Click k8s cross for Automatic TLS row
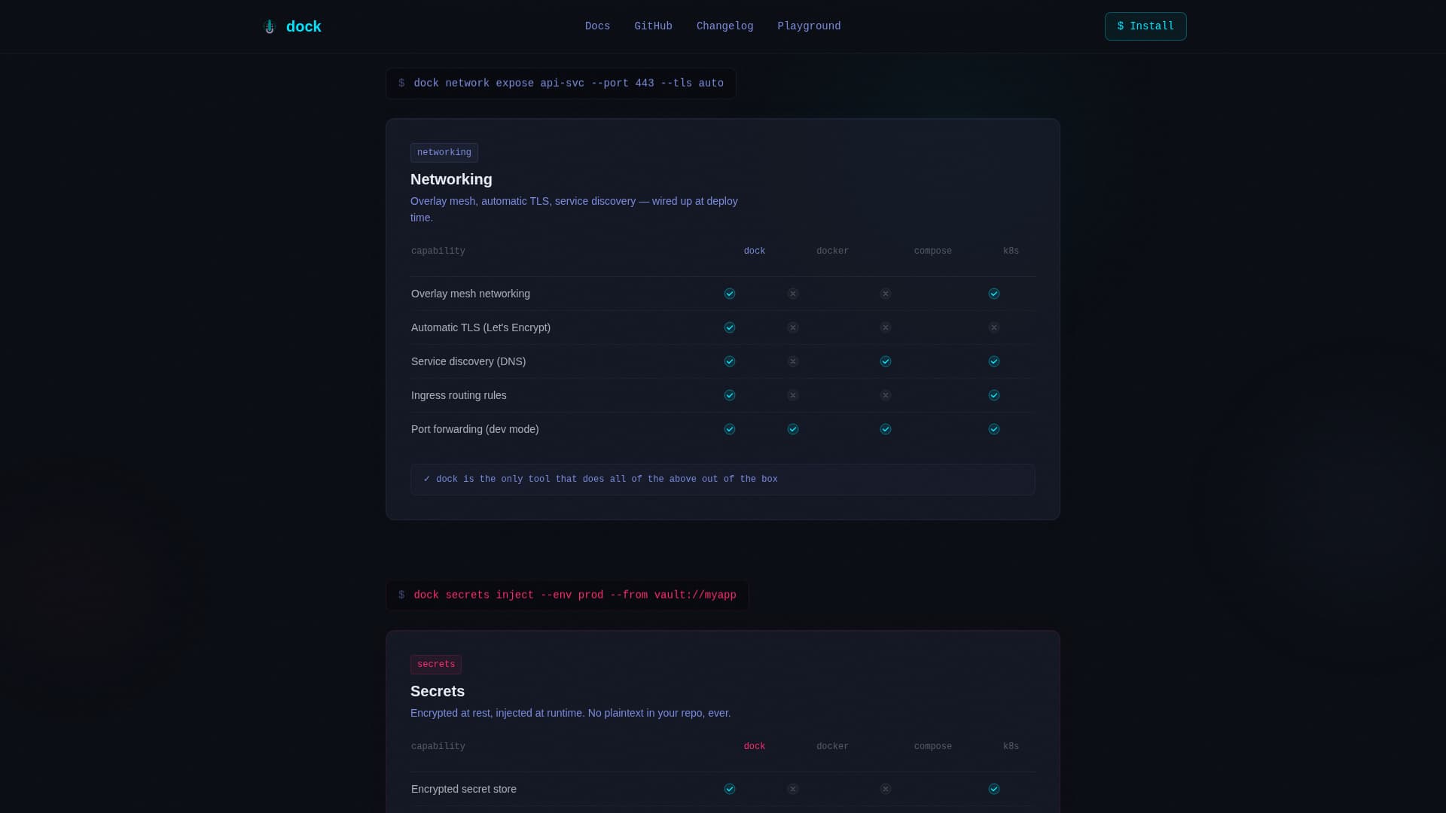 [994, 327]
